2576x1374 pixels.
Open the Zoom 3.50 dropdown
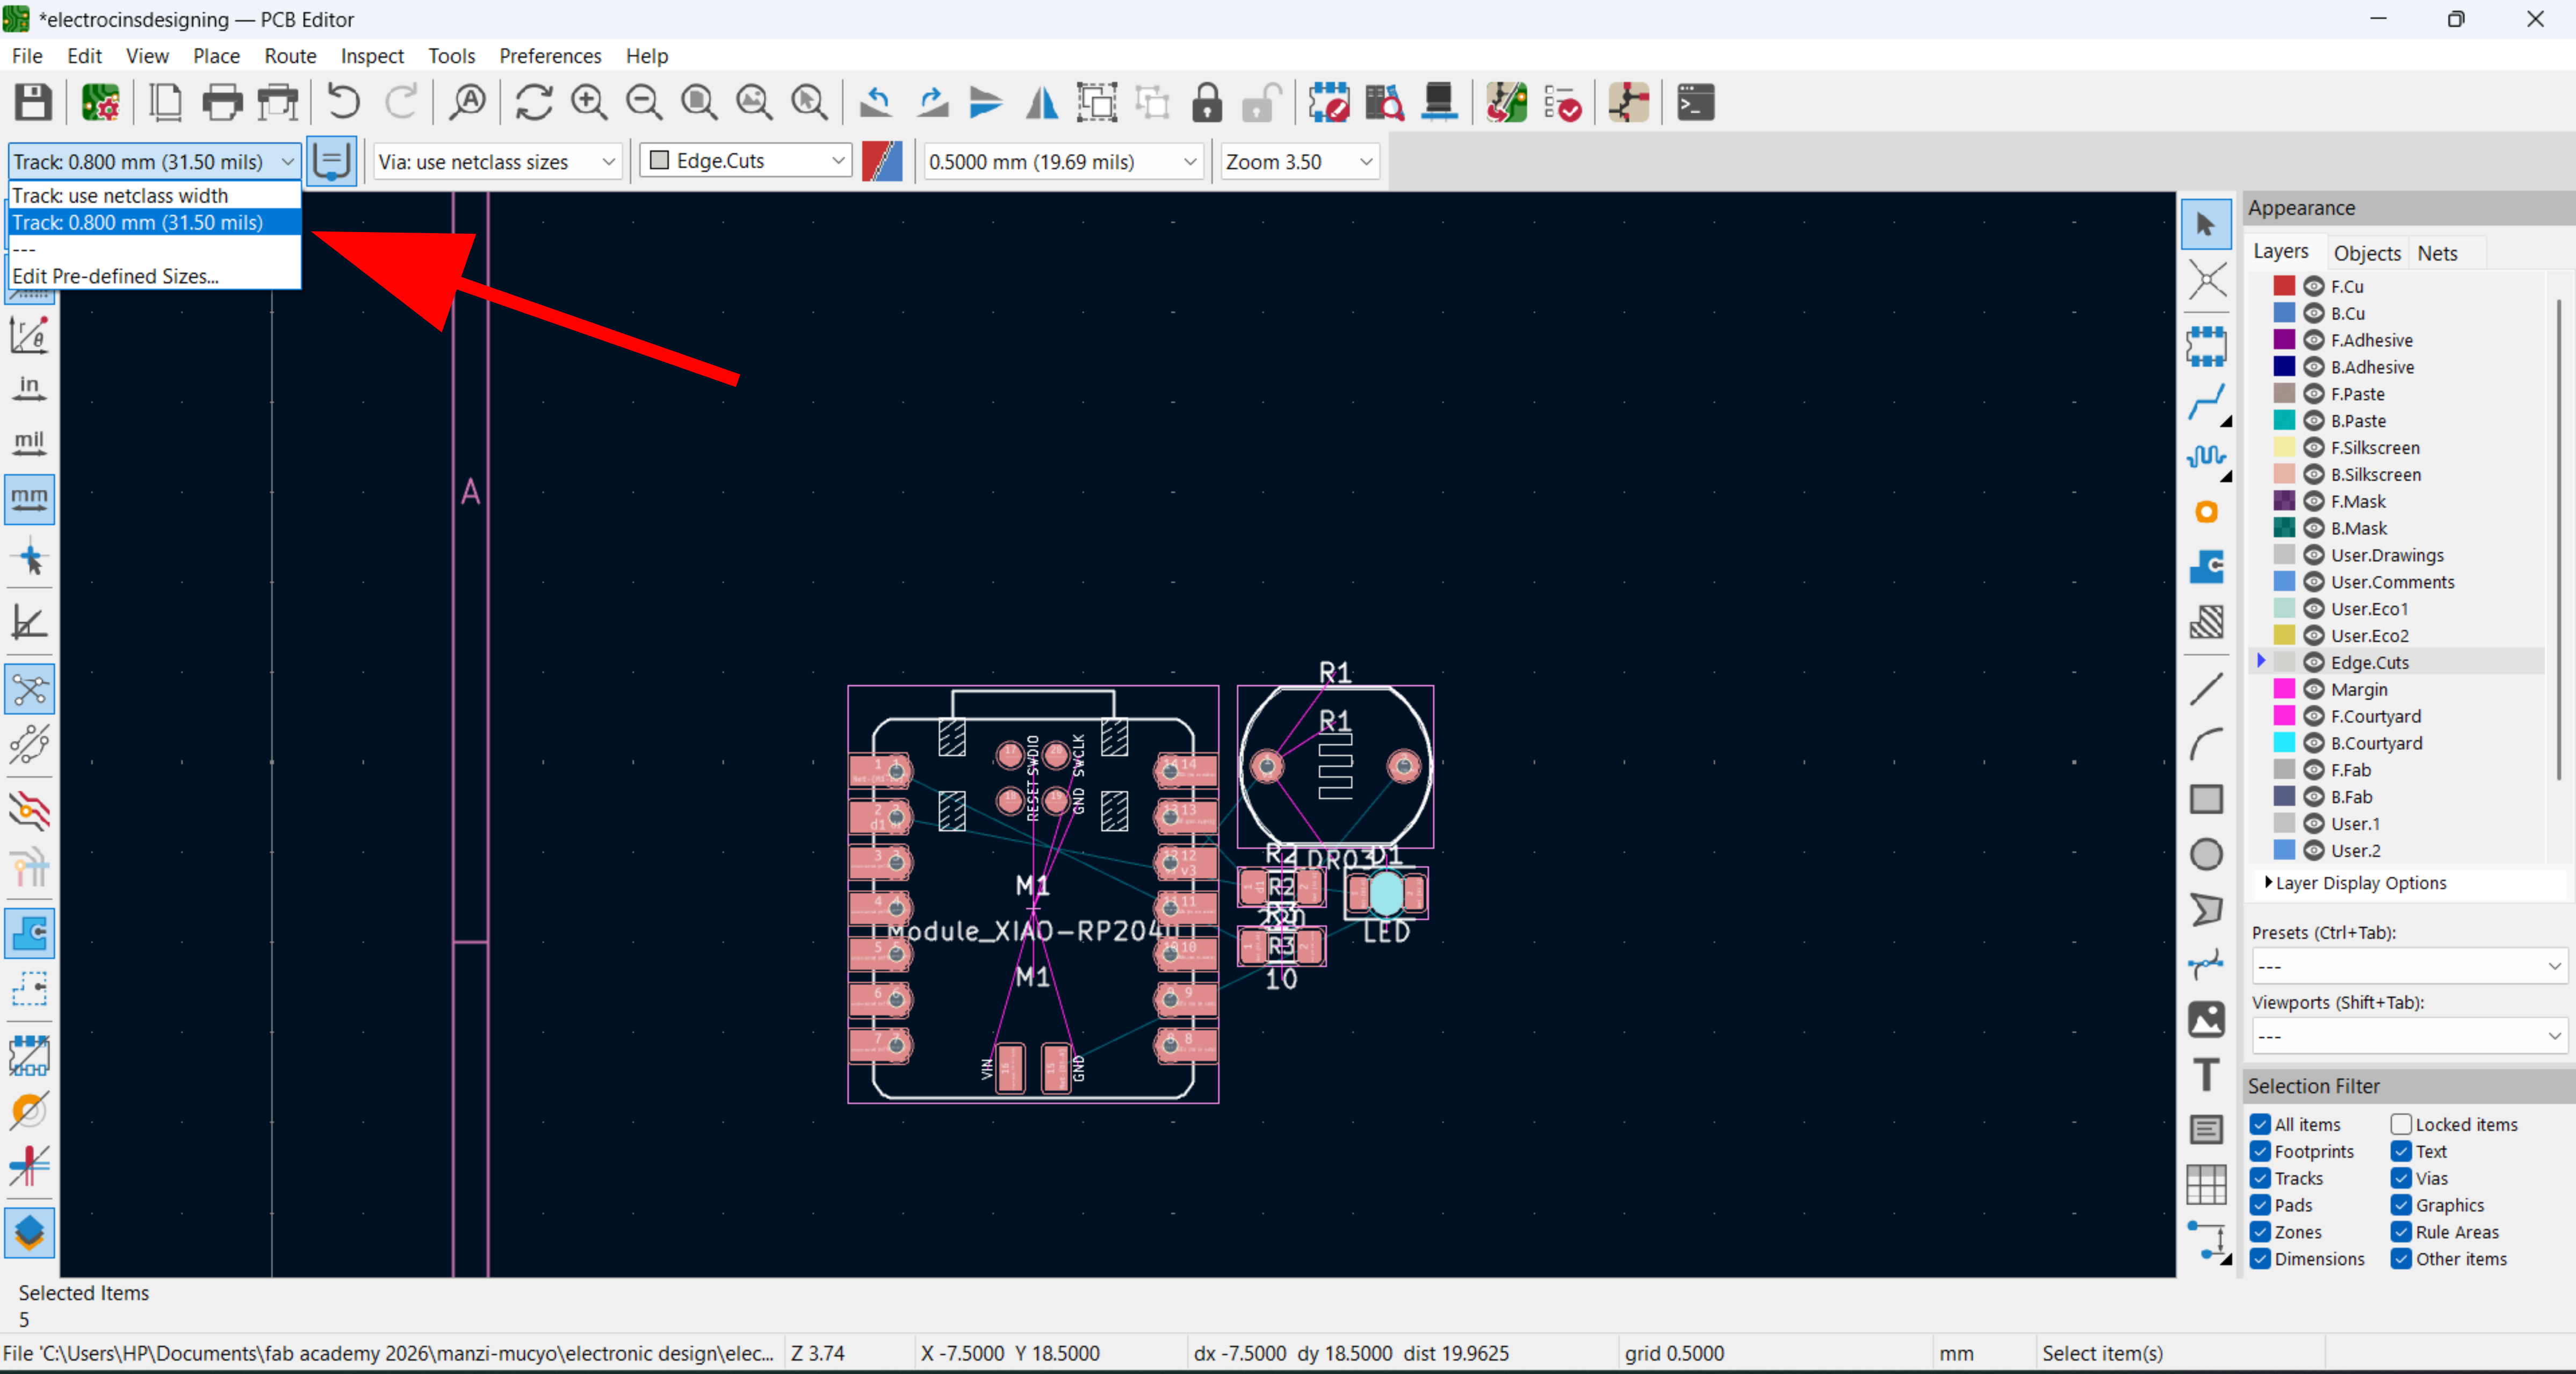(x=1298, y=161)
